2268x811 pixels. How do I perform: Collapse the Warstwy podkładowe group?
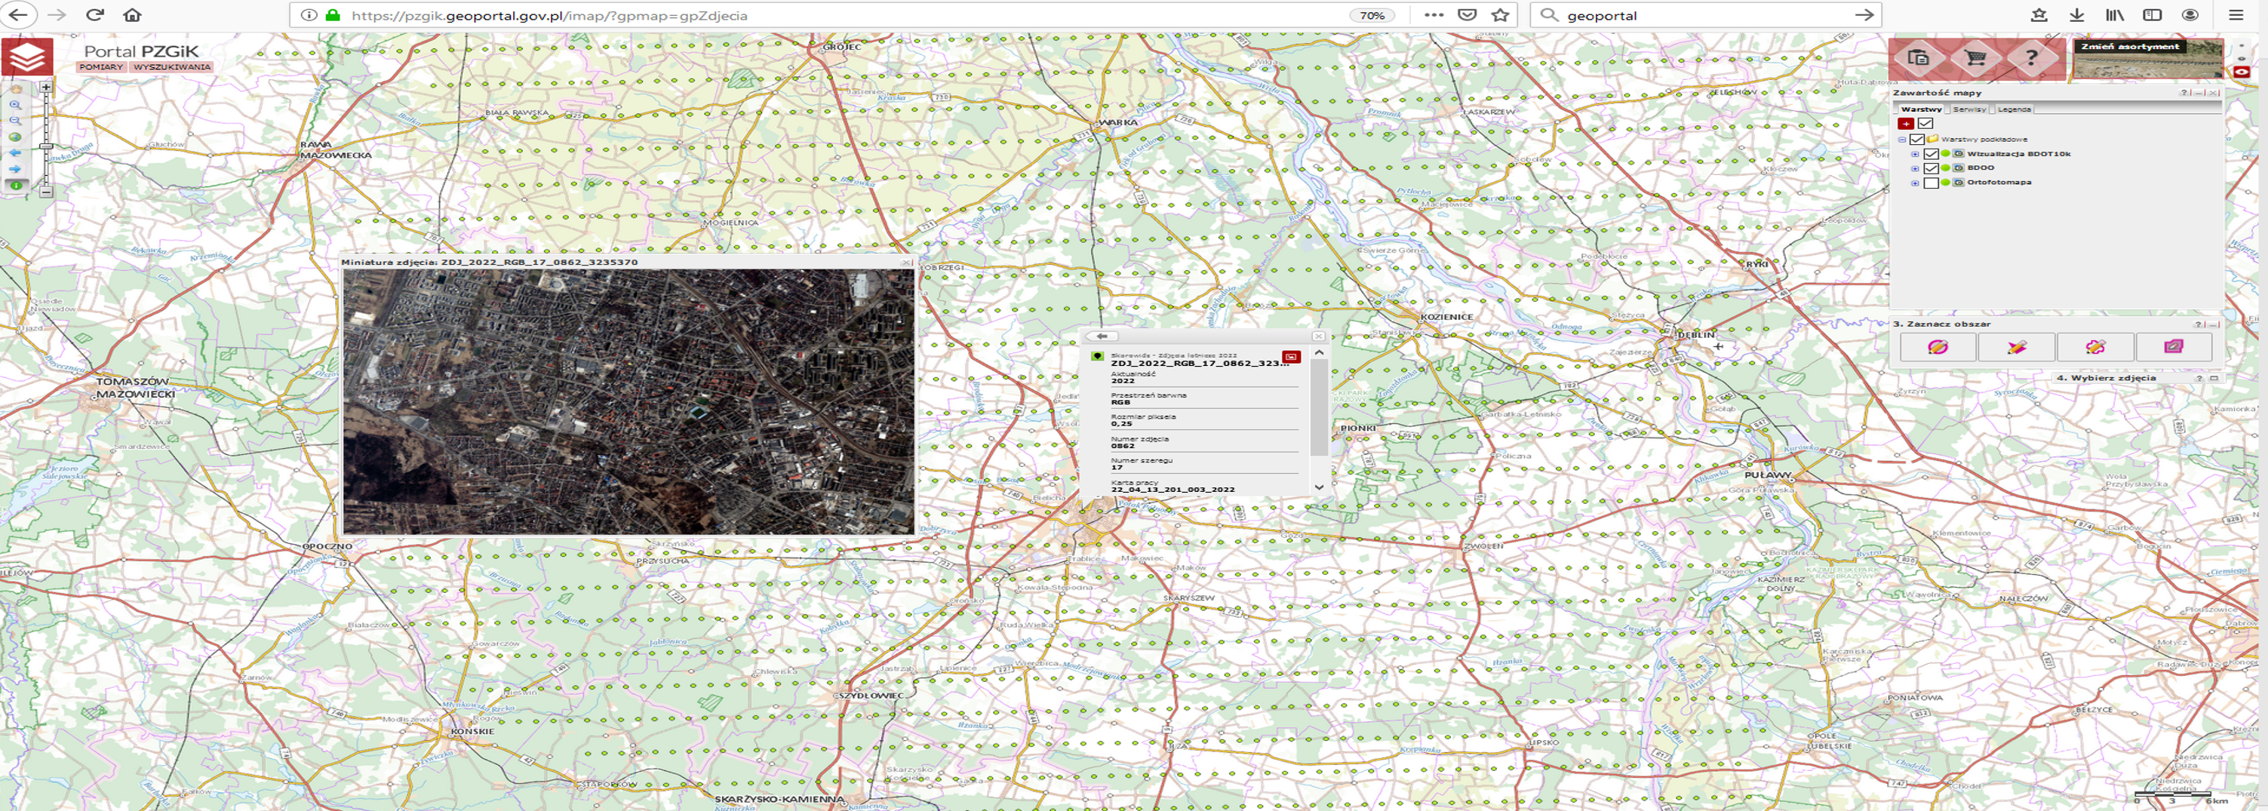click(x=1902, y=139)
